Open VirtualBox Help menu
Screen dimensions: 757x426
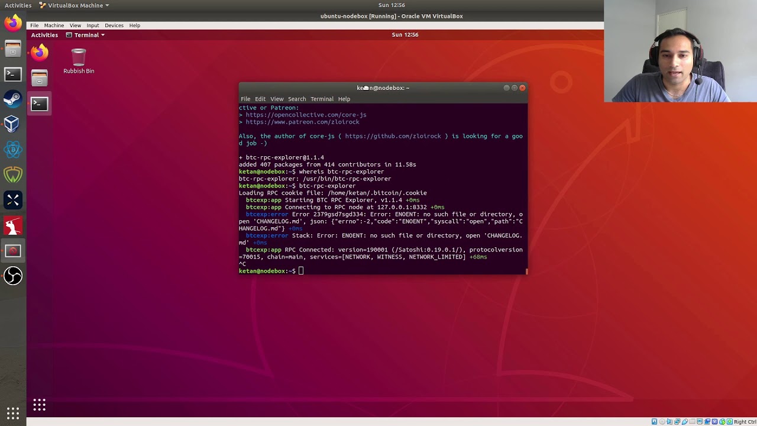coord(135,25)
